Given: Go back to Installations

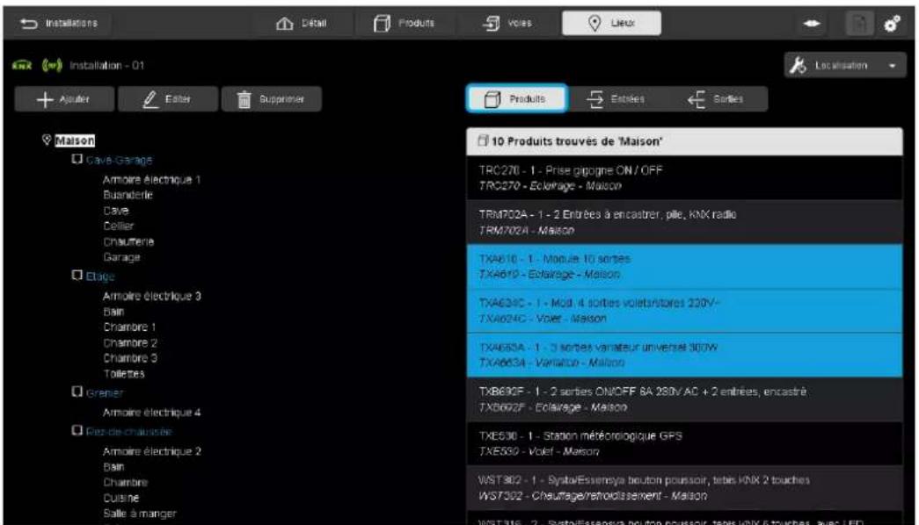Looking at the screenshot, I should click(x=59, y=24).
